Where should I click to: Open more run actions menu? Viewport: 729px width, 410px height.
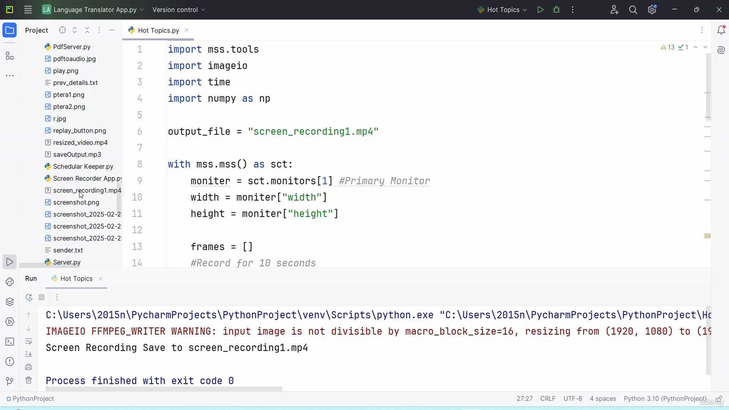pyautogui.click(x=573, y=10)
